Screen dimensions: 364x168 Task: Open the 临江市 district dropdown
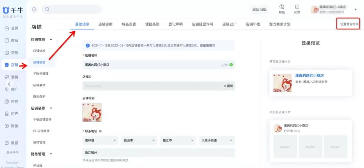(178, 140)
